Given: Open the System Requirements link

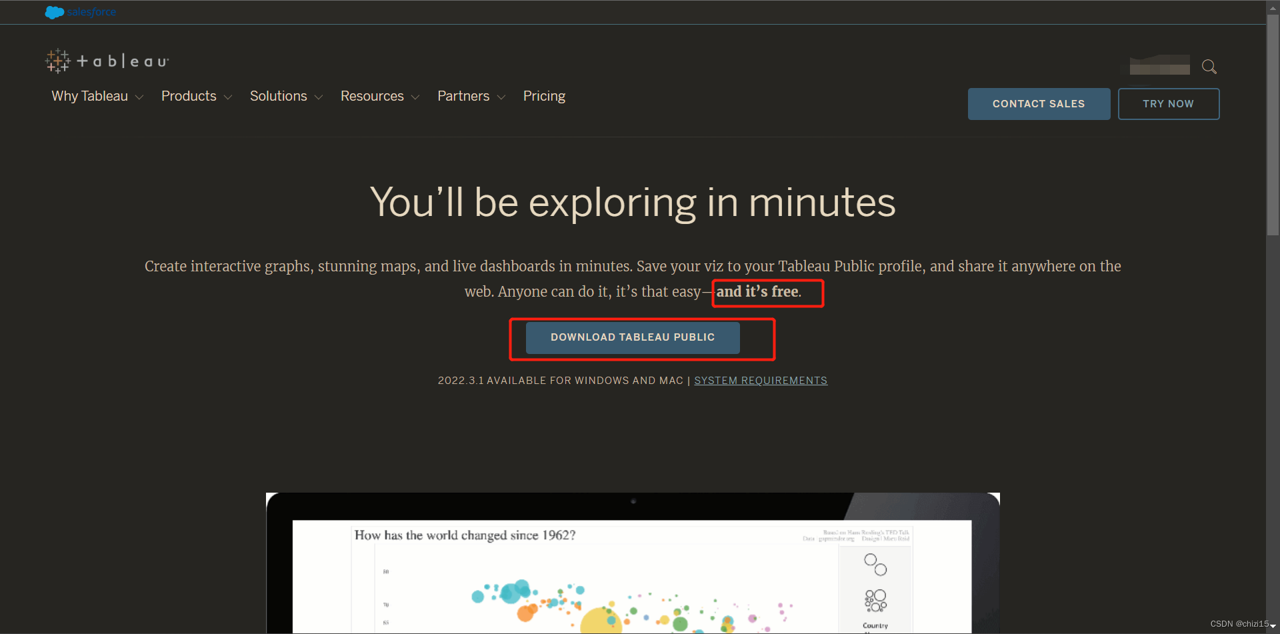Looking at the screenshot, I should pyautogui.click(x=761, y=380).
